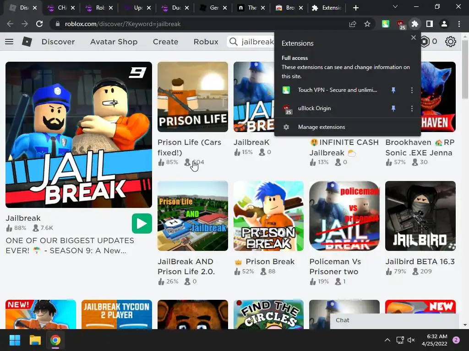Open File Explorer from taskbar

point(35,340)
